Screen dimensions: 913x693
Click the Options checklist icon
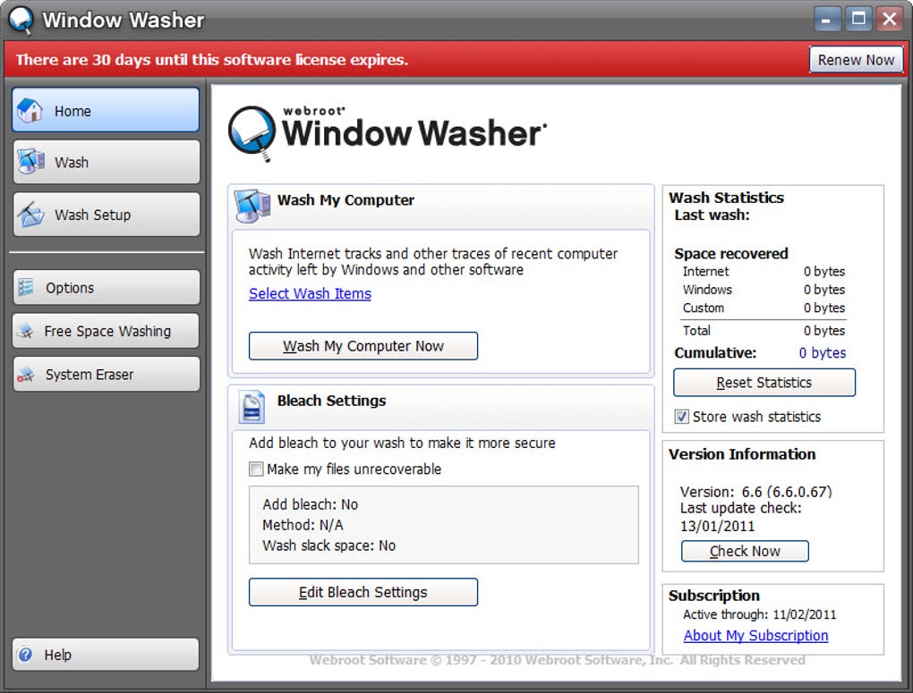(x=26, y=287)
